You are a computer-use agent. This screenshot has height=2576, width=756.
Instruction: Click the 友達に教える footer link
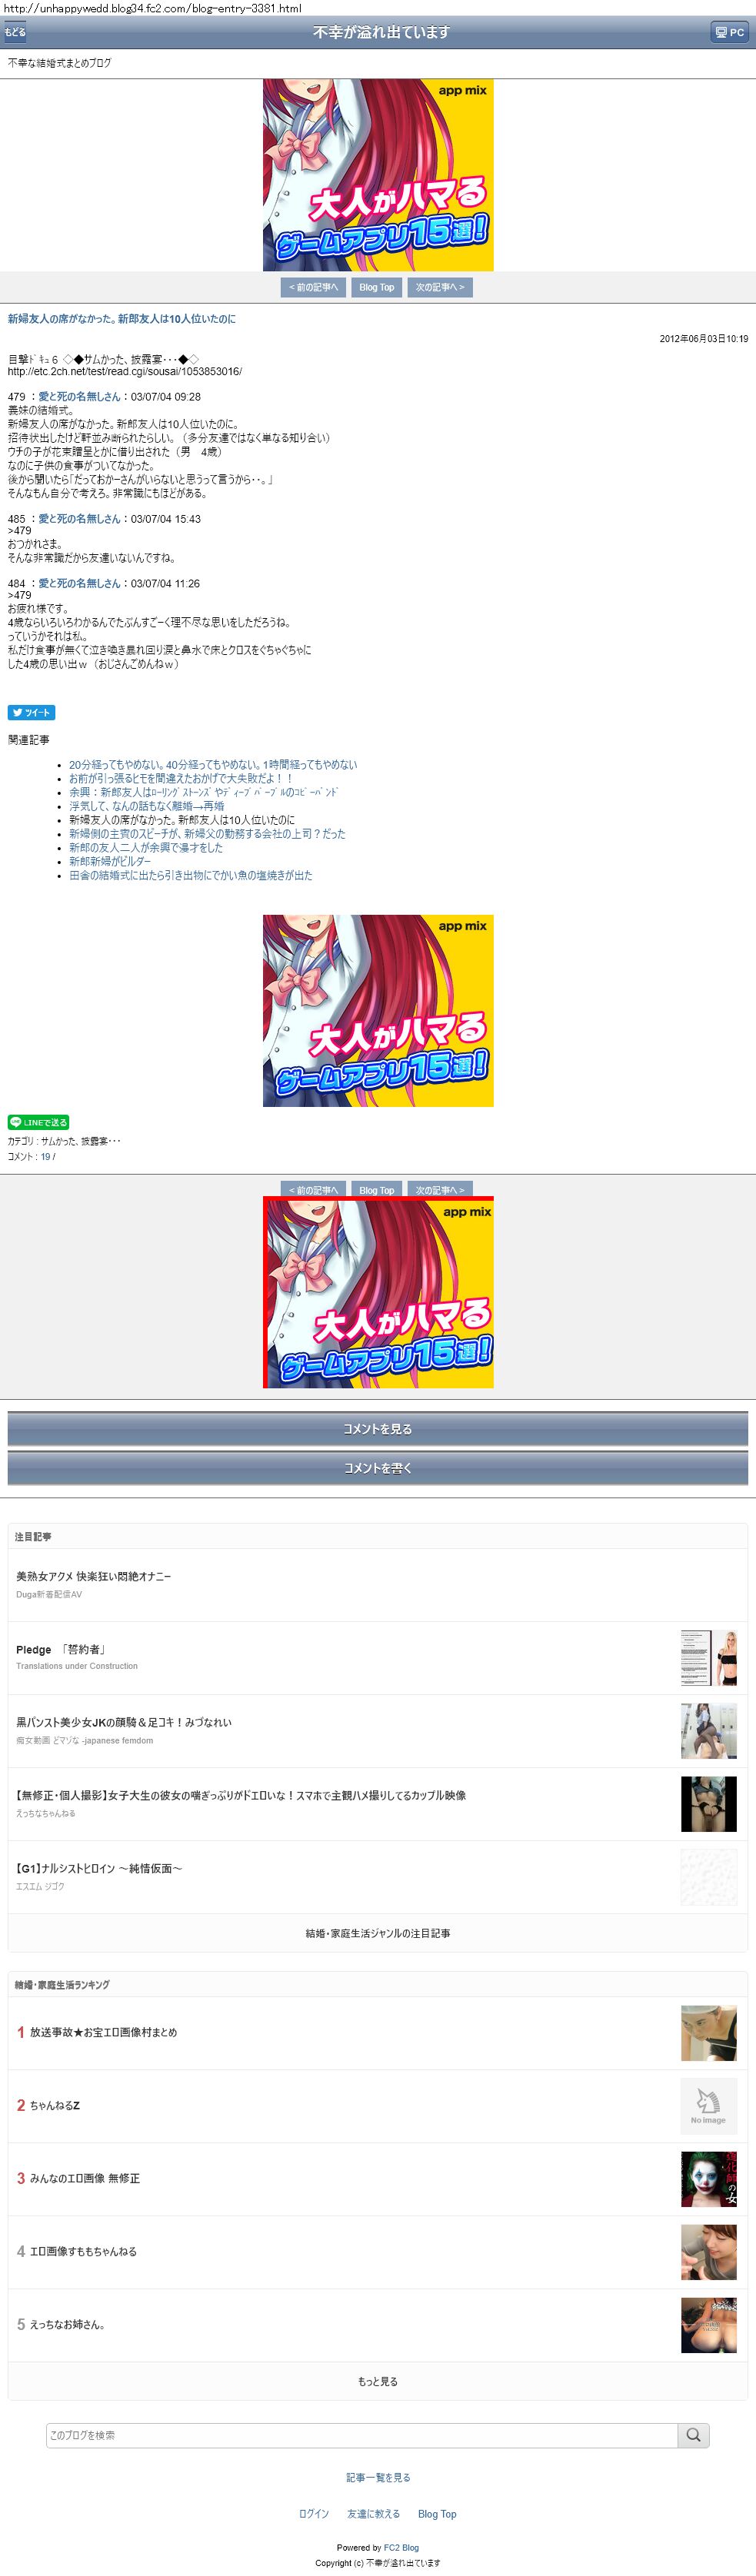(x=373, y=2513)
